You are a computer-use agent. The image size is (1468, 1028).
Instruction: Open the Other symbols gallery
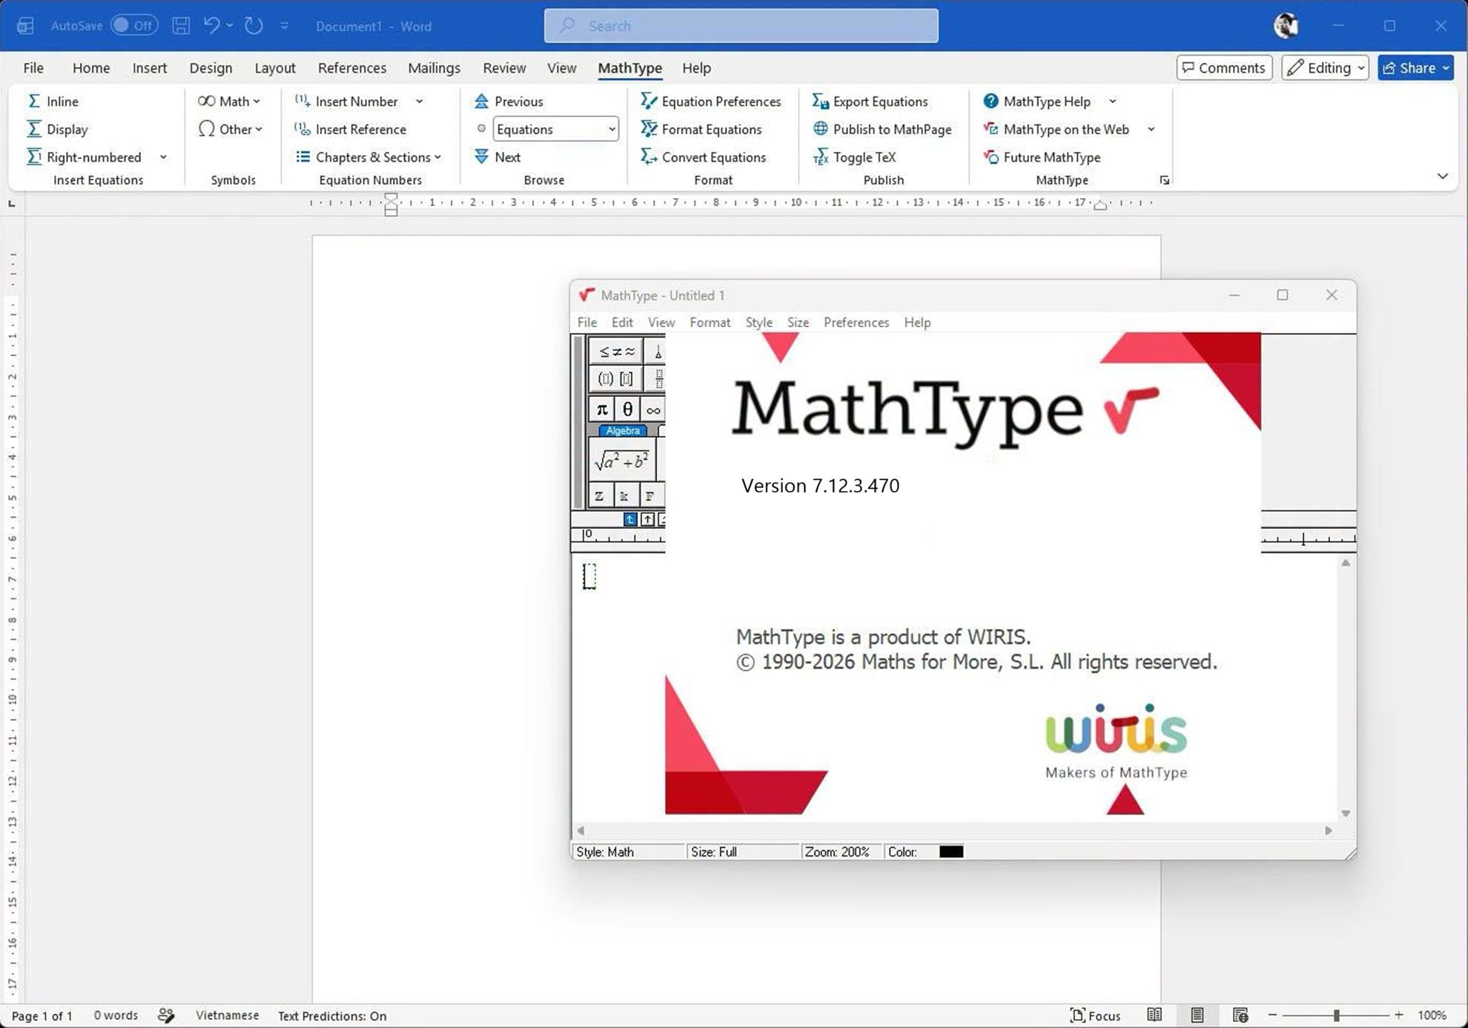[231, 129]
